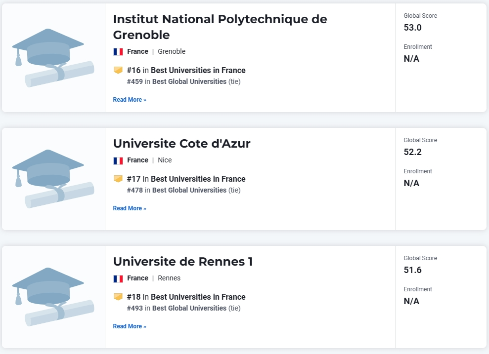Click the #17 ranking badge icon

(x=118, y=179)
